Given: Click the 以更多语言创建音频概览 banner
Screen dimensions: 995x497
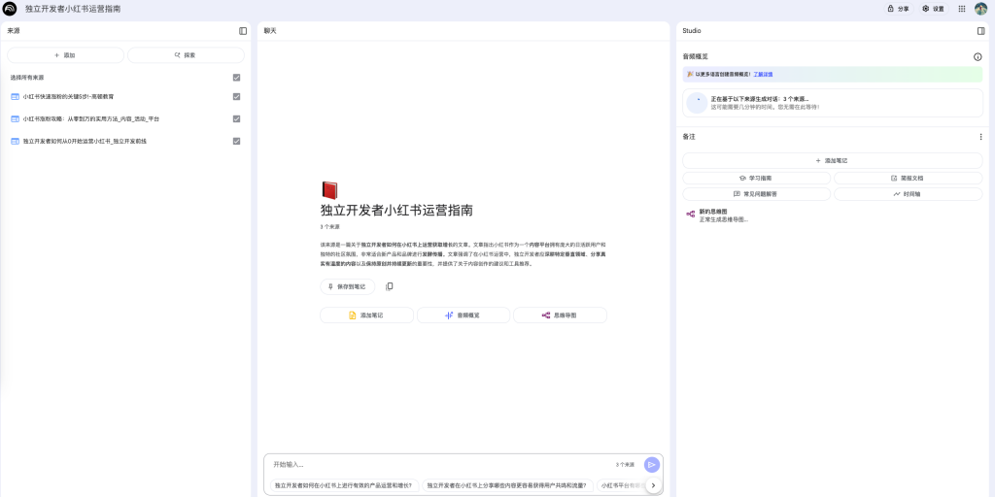Looking at the screenshot, I should [833, 74].
